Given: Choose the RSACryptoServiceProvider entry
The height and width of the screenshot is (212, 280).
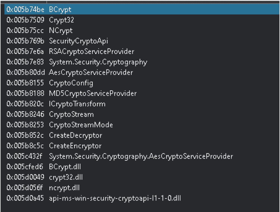Looking at the screenshot, I should [x=92, y=51].
